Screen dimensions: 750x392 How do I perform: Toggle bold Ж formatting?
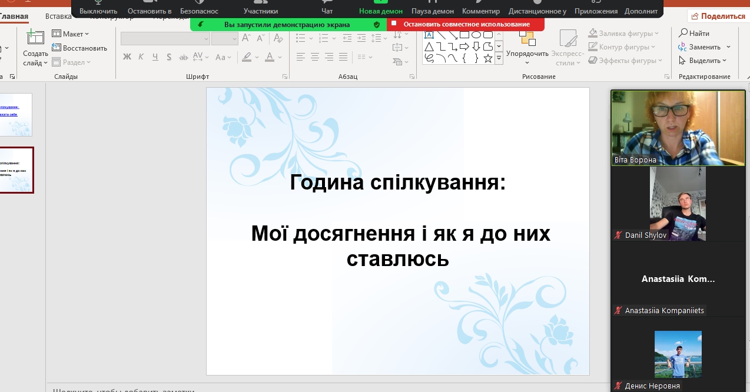point(127,57)
